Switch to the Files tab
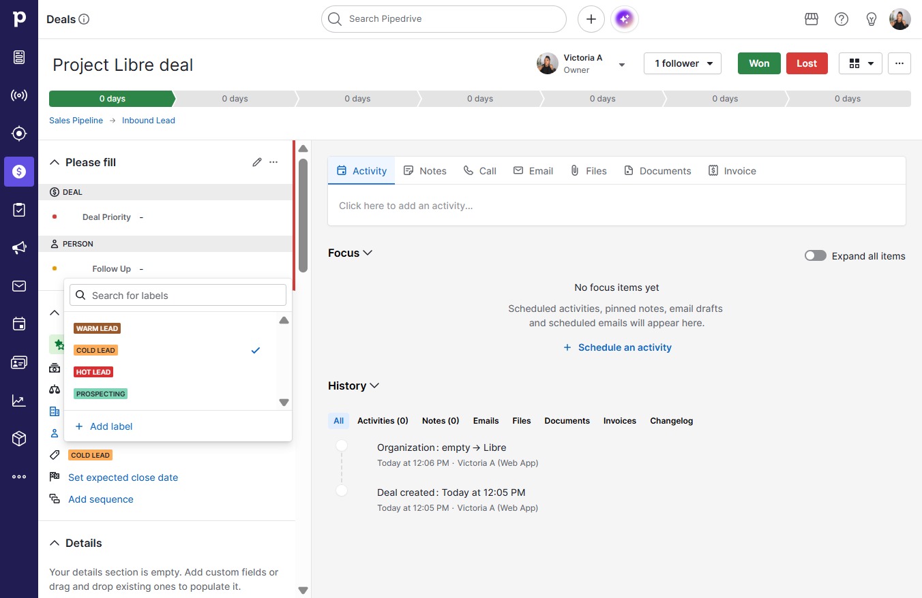 [589, 170]
